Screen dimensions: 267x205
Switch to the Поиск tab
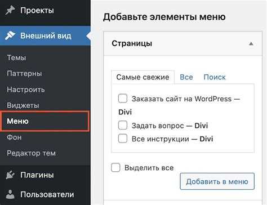(x=215, y=77)
